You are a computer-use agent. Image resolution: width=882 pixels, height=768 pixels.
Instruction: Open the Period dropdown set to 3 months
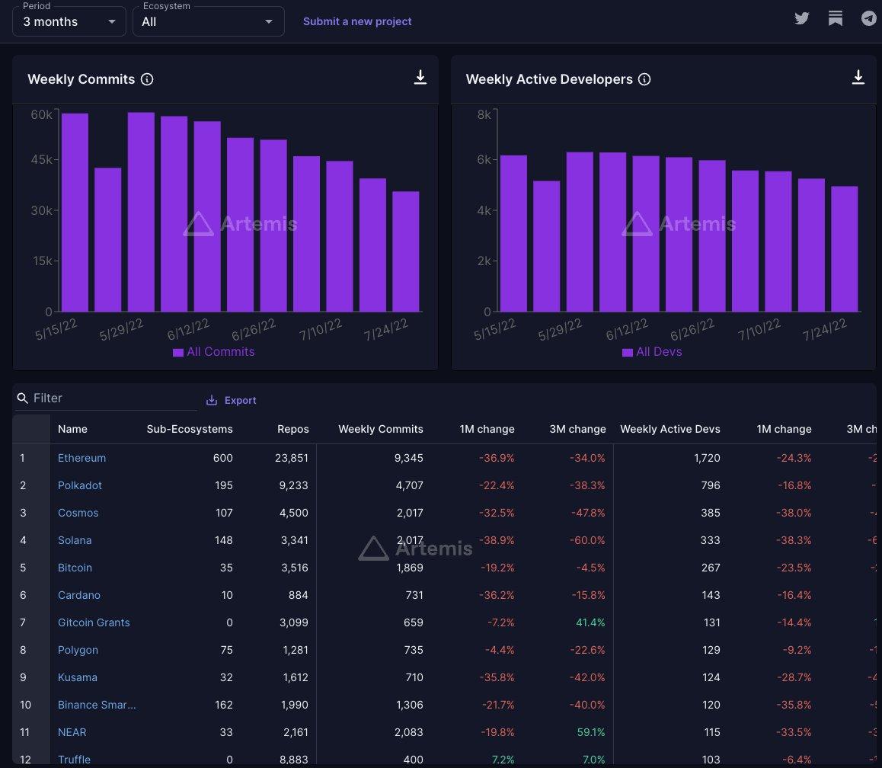point(69,21)
